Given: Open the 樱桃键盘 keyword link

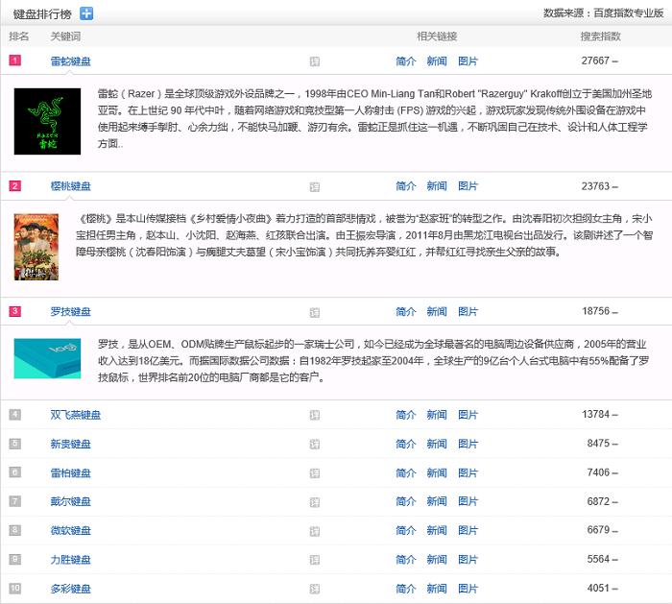Looking at the screenshot, I should coord(71,186).
